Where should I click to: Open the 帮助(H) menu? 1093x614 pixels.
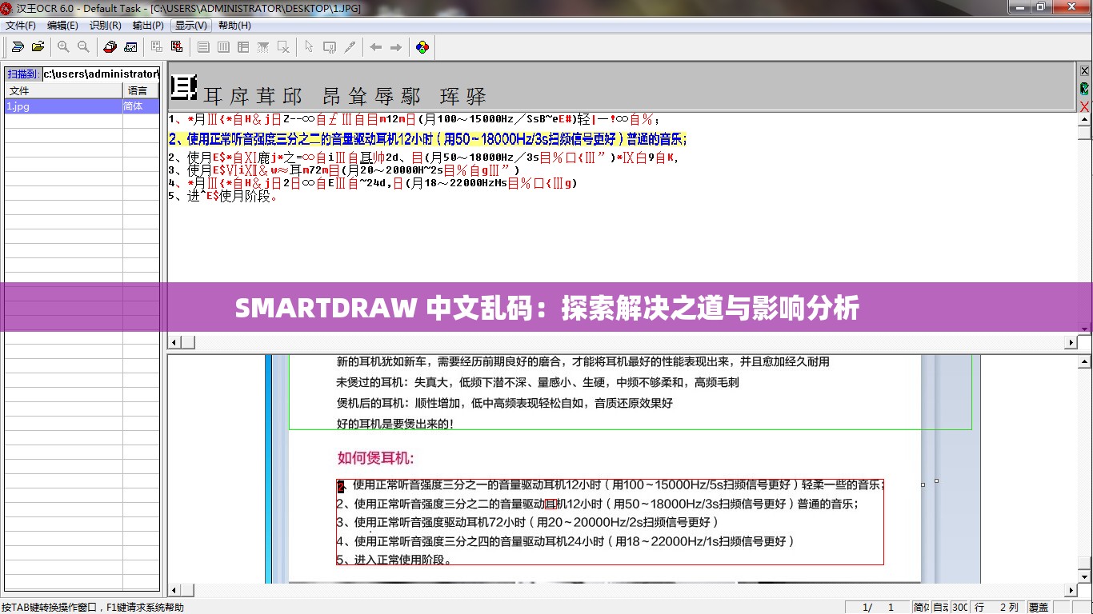tap(234, 26)
